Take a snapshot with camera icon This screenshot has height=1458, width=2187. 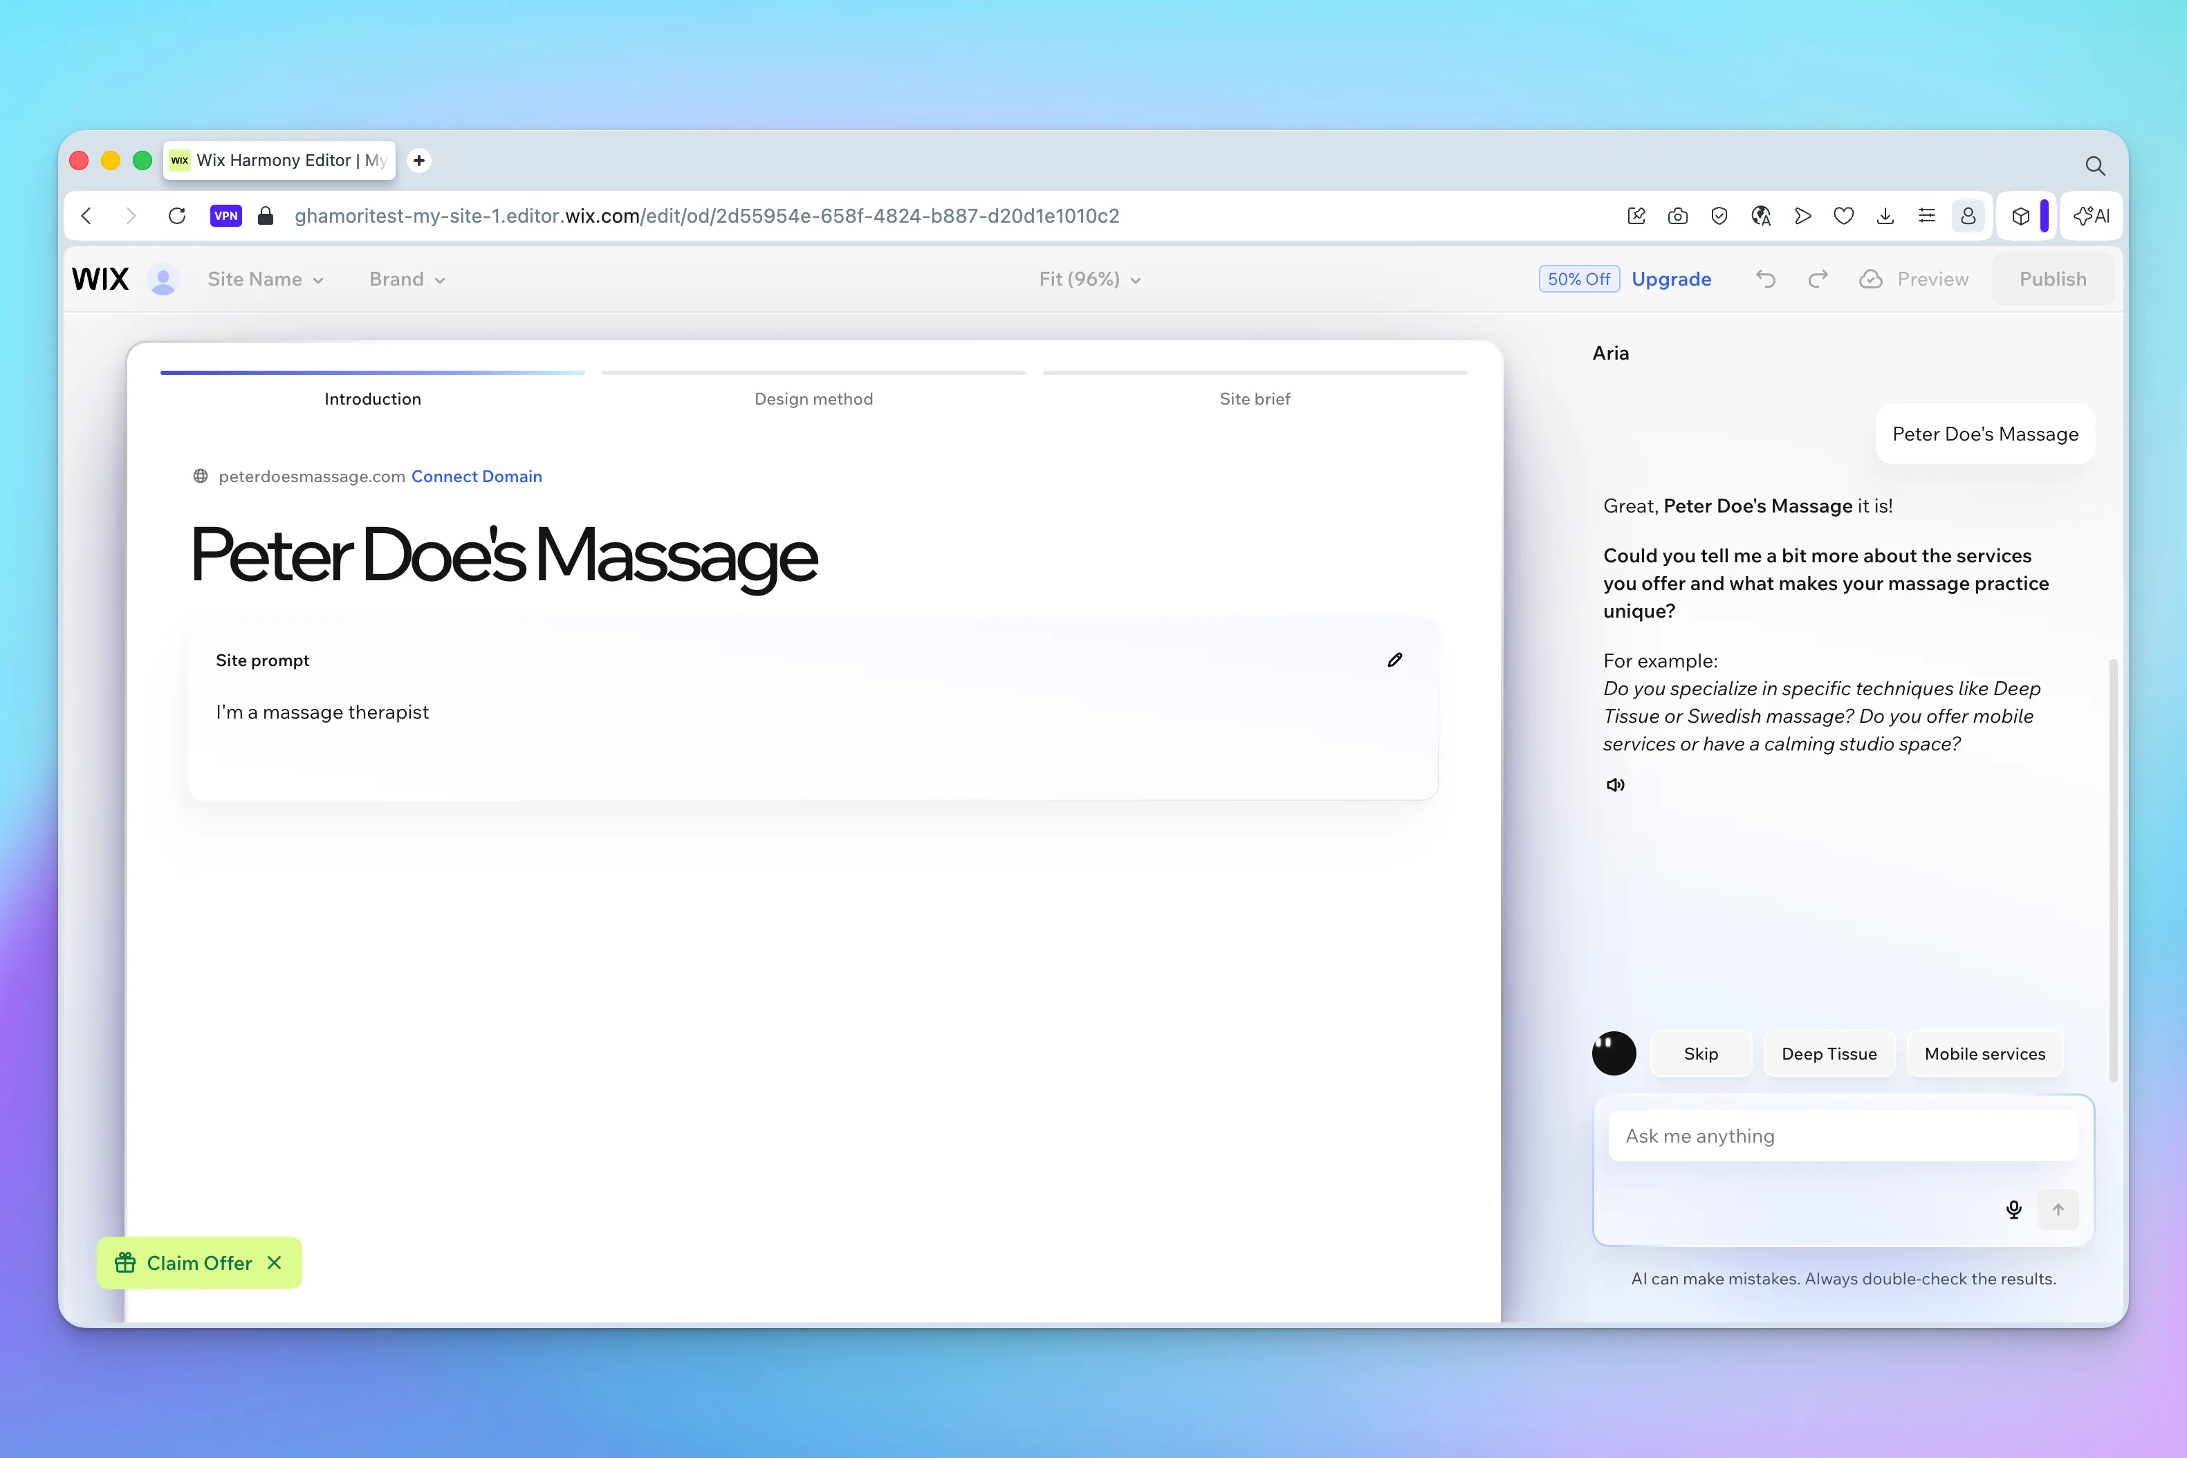[1679, 216]
